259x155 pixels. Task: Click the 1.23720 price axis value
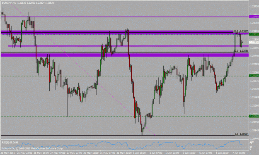pyautogui.click(x=254, y=7)
